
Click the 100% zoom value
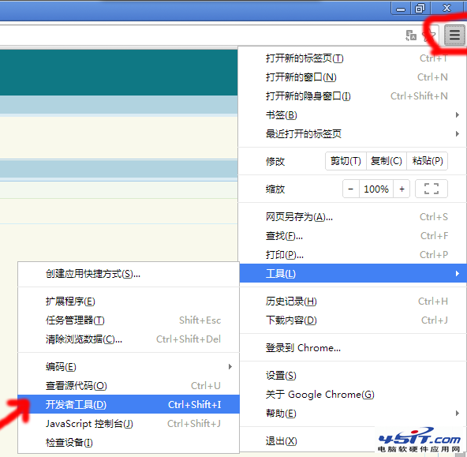[376, 189]
